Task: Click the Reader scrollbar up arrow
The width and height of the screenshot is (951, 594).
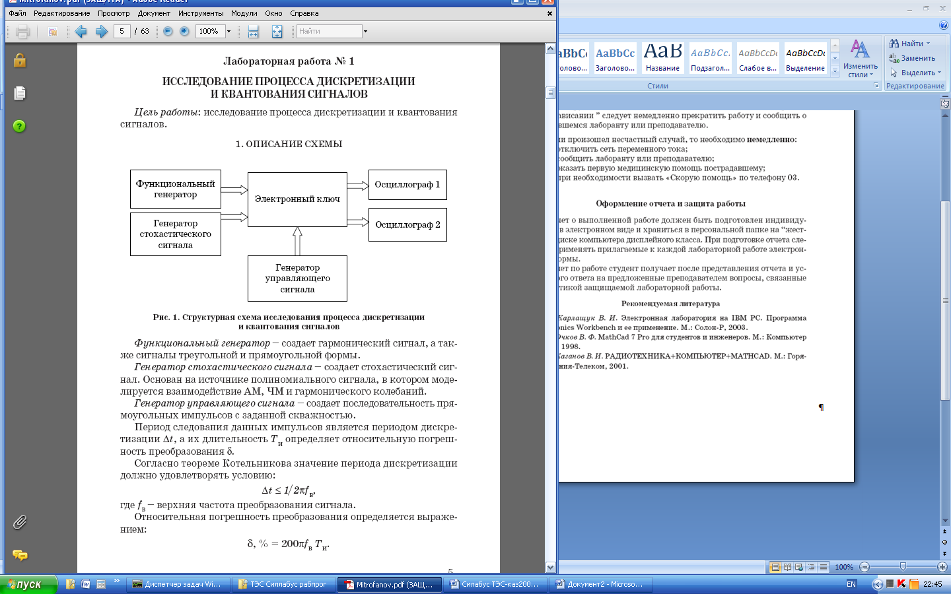Action: 551,49
